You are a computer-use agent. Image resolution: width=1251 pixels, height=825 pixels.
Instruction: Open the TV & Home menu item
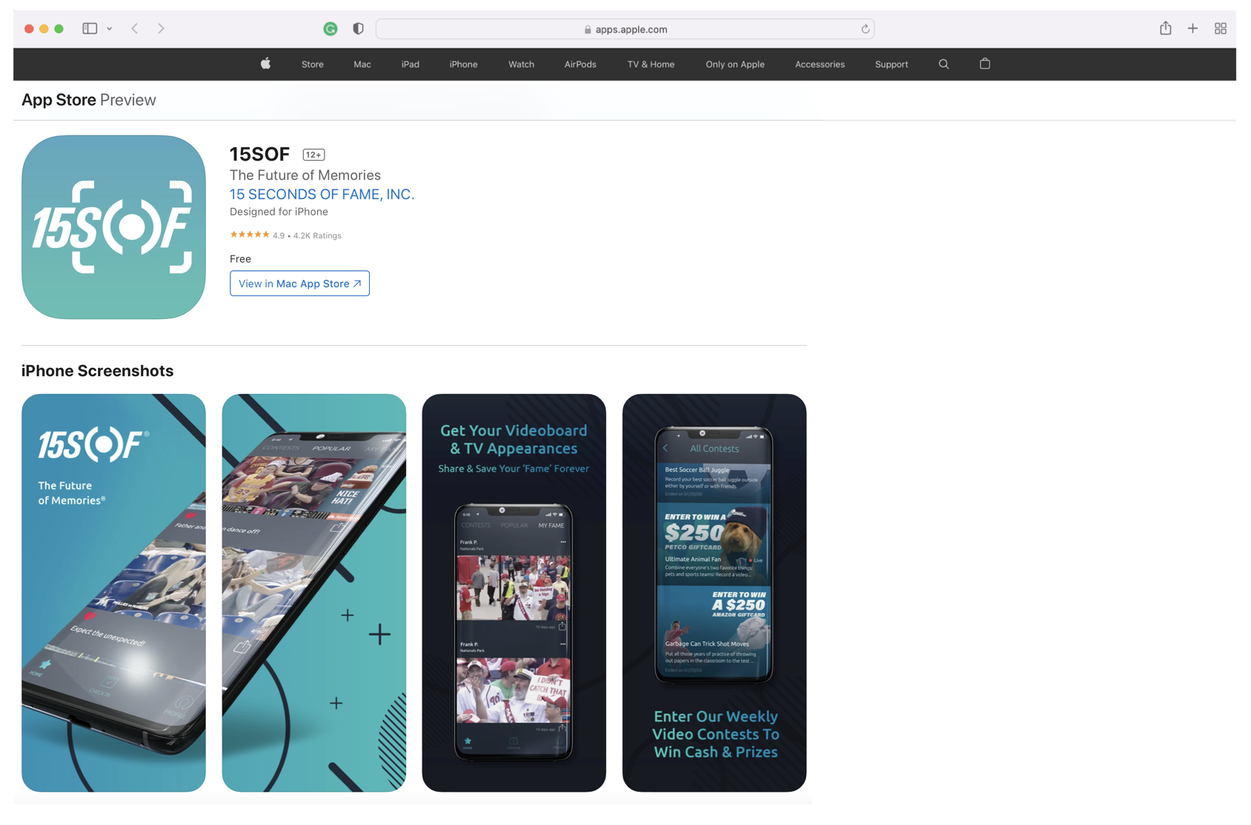pyautogui.click(x=651, y=64)
